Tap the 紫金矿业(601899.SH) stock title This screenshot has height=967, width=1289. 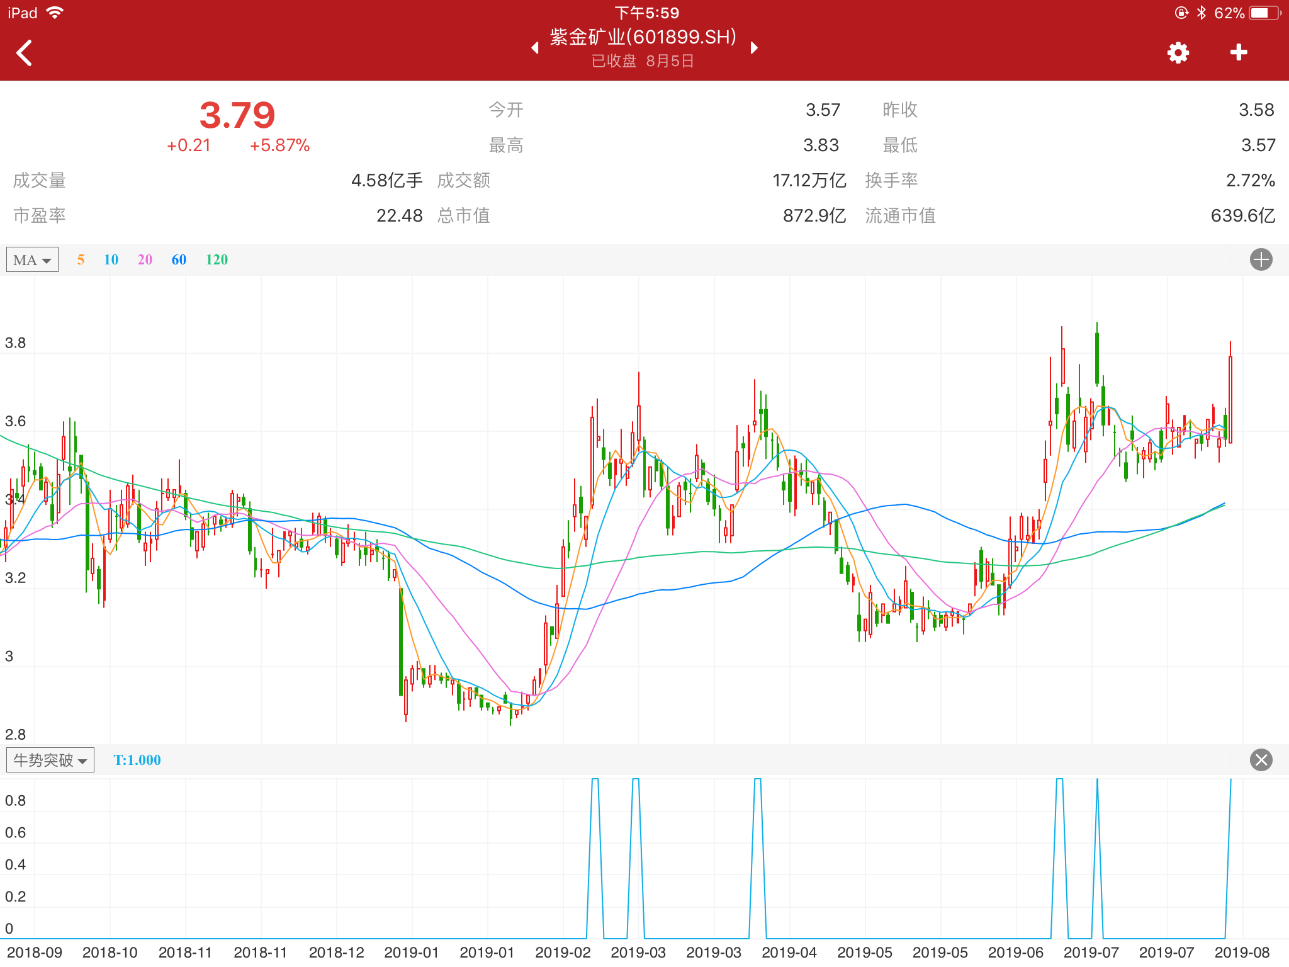point(643,37)
